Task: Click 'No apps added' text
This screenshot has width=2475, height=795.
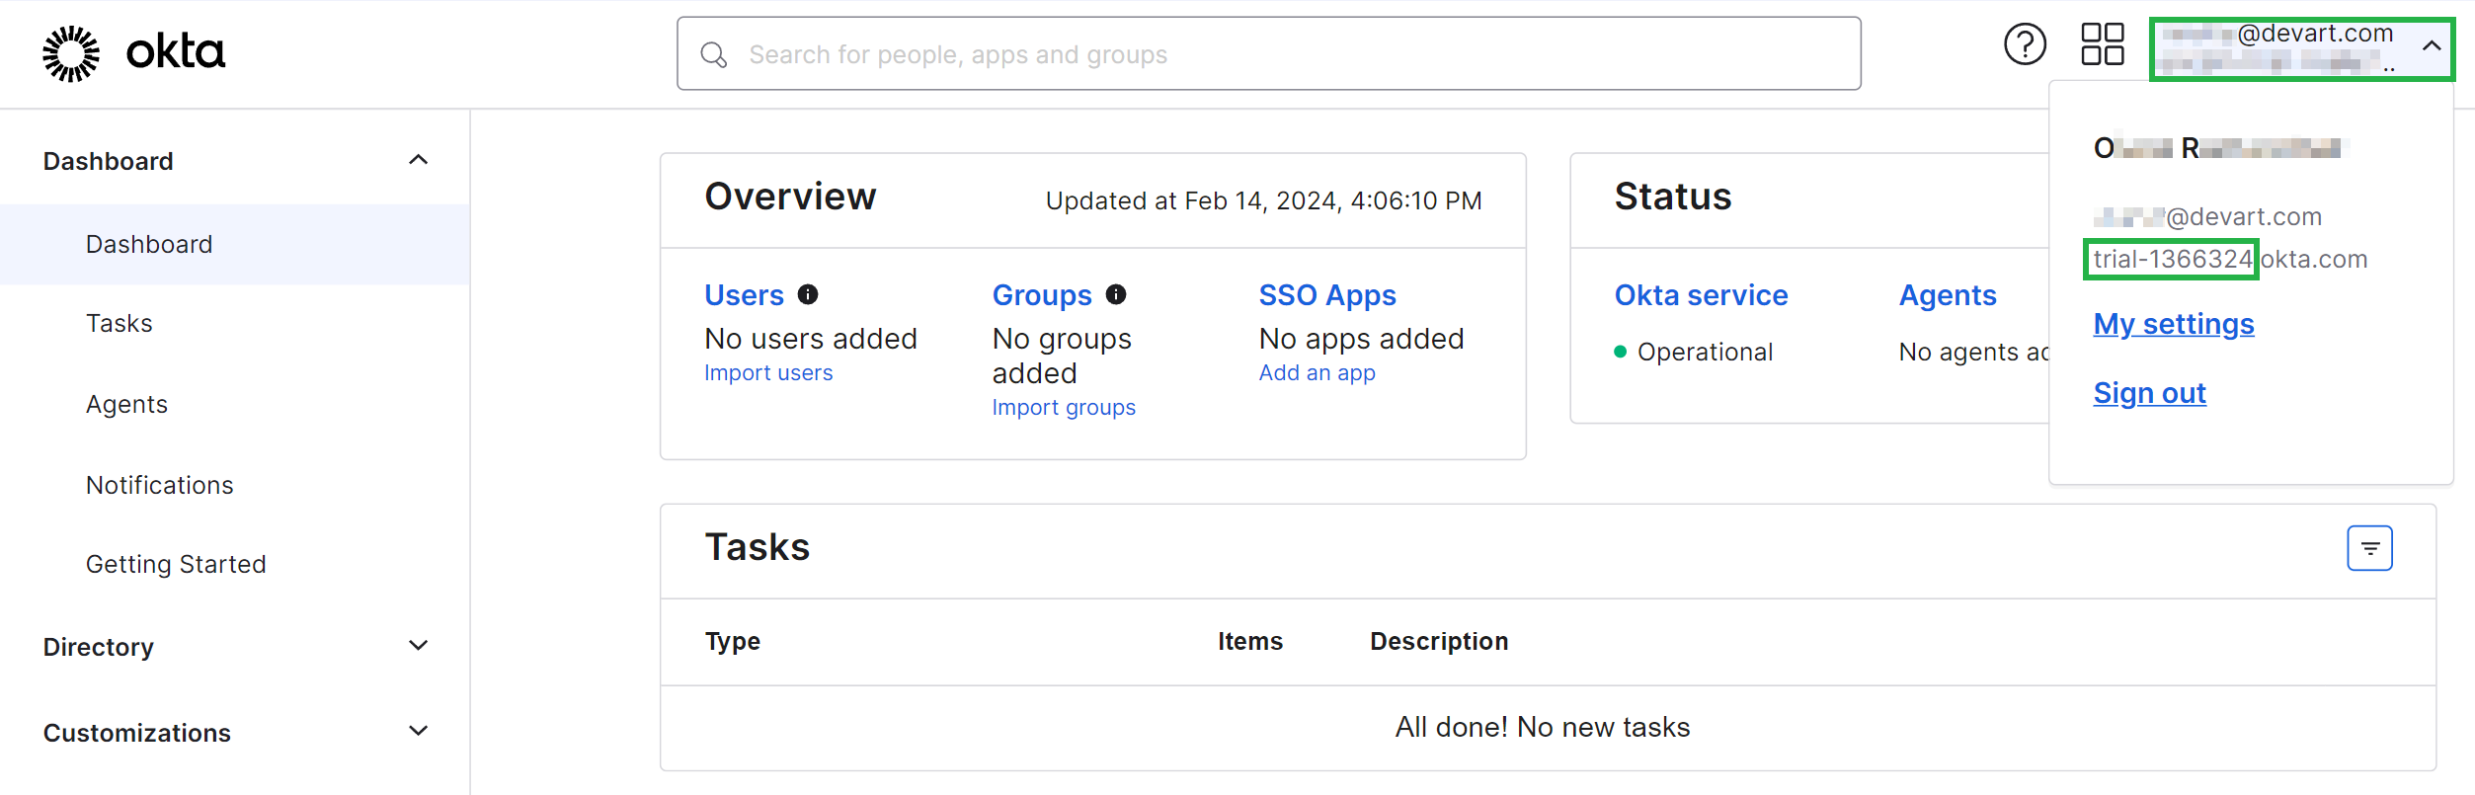Action: coord(1362,339)
